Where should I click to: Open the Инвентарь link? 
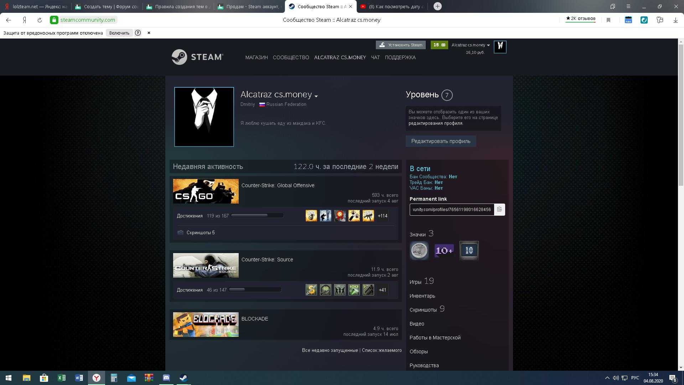(x=422, y=296)
